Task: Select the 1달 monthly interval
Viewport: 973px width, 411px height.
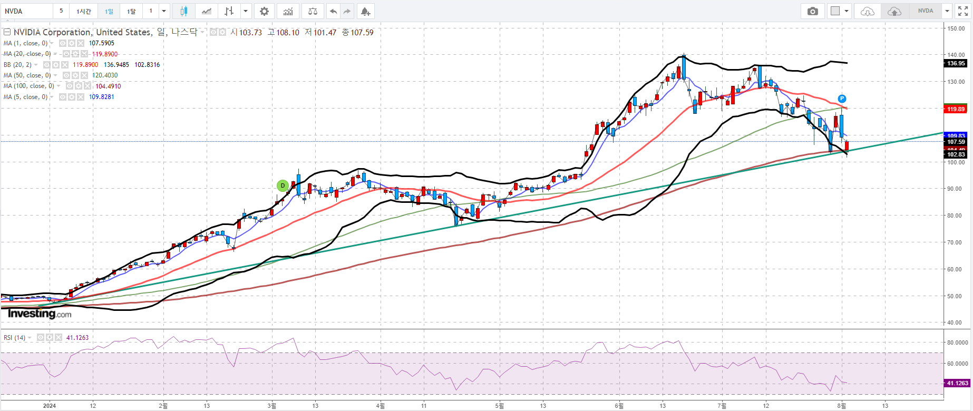Action: tap(131, 11)
